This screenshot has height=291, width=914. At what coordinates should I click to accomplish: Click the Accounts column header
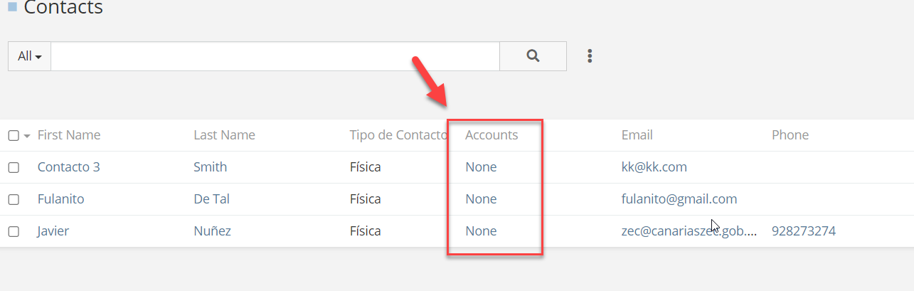(491, 135)
